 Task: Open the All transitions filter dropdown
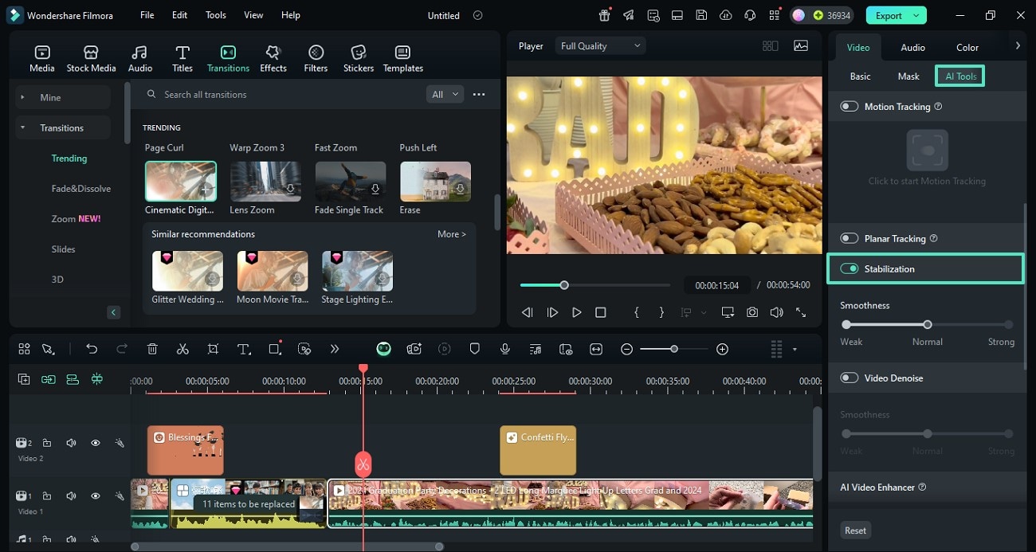[x=445, y=94]
